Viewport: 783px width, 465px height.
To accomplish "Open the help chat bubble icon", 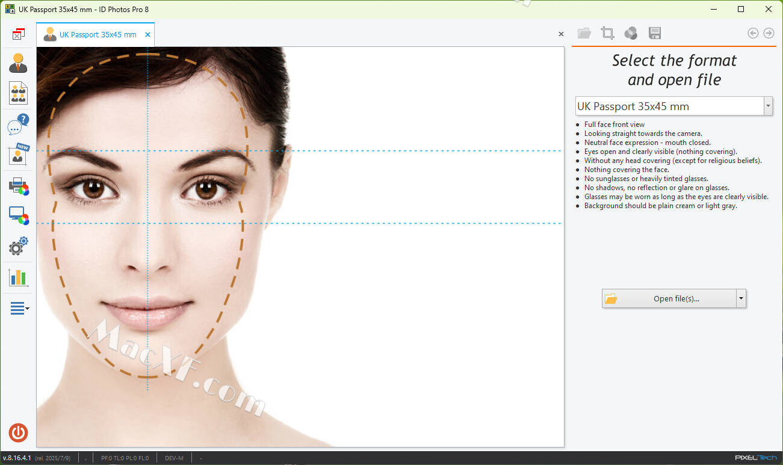I will (18, 125).
